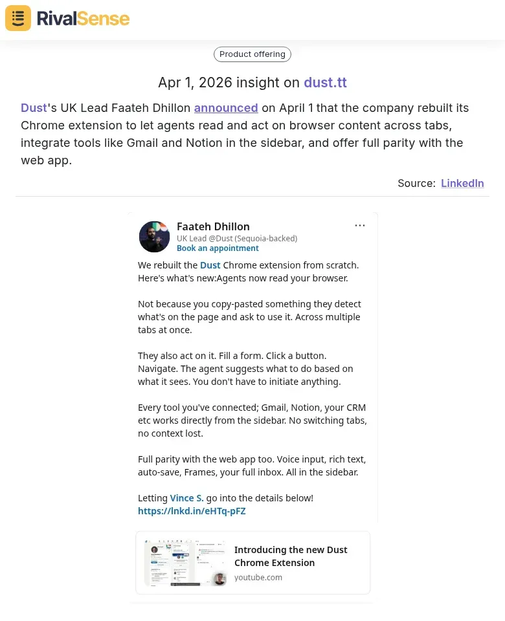Click the three-dot options icon on the post

click(360, 225)
